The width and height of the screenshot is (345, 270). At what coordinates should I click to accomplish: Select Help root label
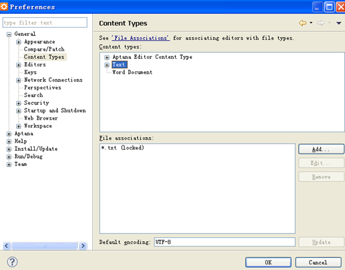[21, 141]
